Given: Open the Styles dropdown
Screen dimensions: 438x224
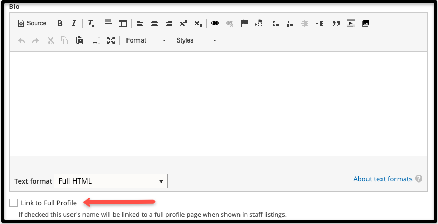Looking at the screenshot, I should (195, 40).
